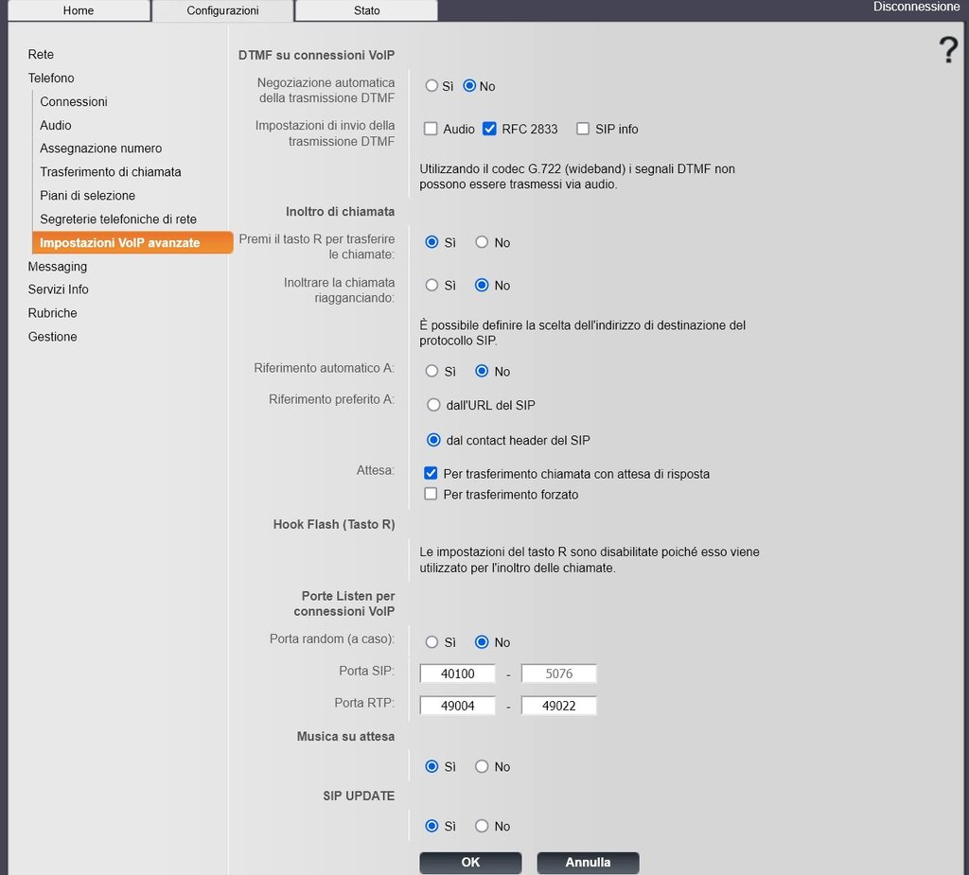Open the help question mark icon
The width and height of the screenshot is (969, 875).
pyautogui.click(x=948, y=49)
